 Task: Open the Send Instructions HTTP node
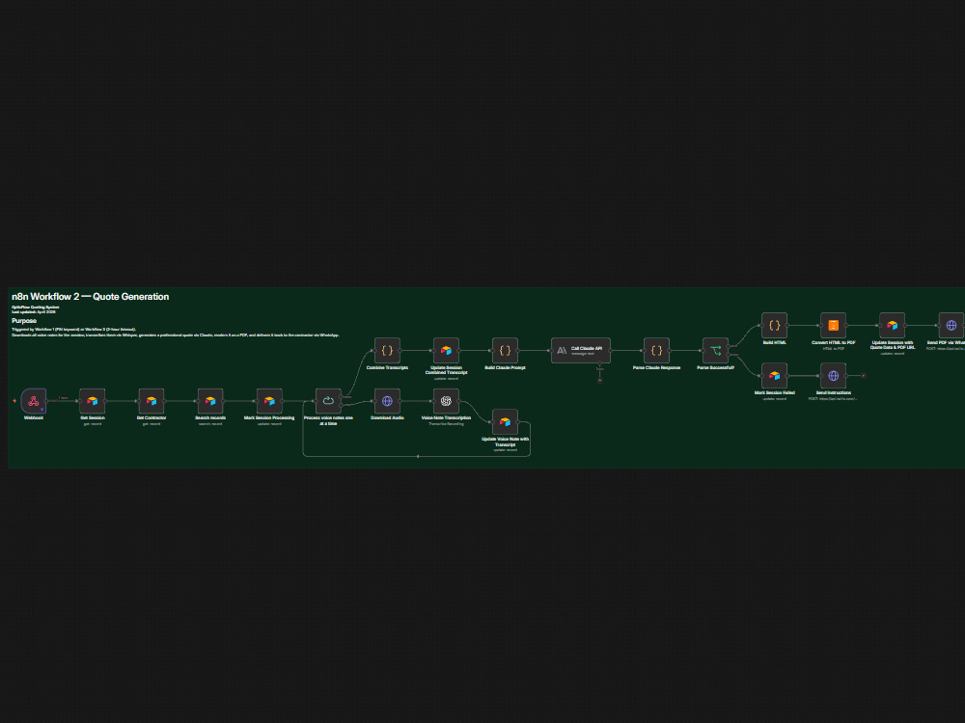click(x=834, y=376)
